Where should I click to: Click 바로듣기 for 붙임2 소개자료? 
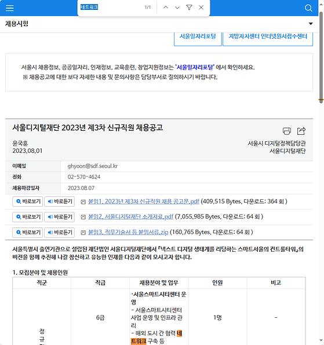tap(59, 217)
